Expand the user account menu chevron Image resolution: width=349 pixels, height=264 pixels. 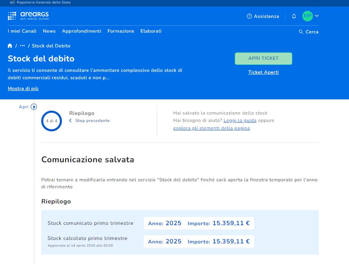click(x=317, y=16)
